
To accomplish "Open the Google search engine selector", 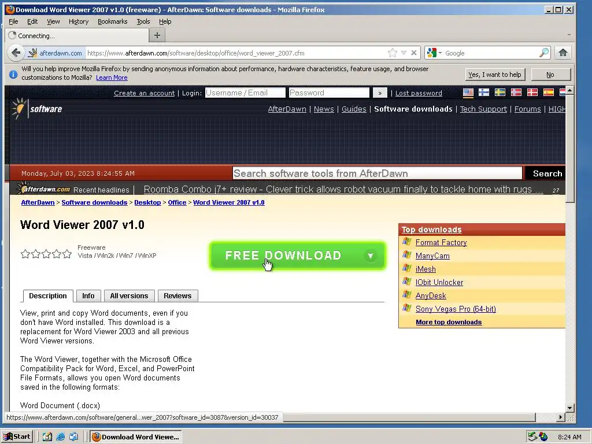I will click(x=434, y=53).
